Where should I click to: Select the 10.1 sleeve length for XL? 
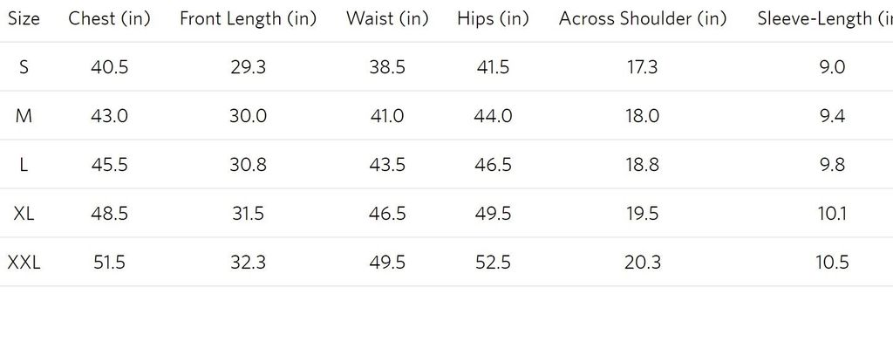pyautogui.click(x=832, y=214)
